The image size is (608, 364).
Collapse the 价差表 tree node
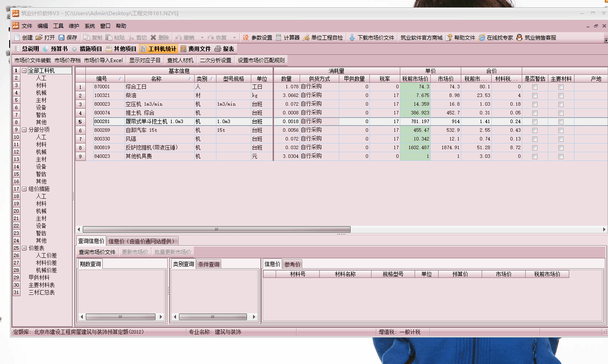pos(24,248)
